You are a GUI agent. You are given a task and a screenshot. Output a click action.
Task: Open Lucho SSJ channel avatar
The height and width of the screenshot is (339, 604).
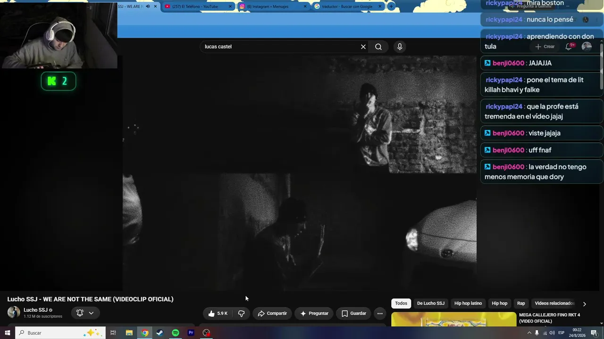point(14,312)
